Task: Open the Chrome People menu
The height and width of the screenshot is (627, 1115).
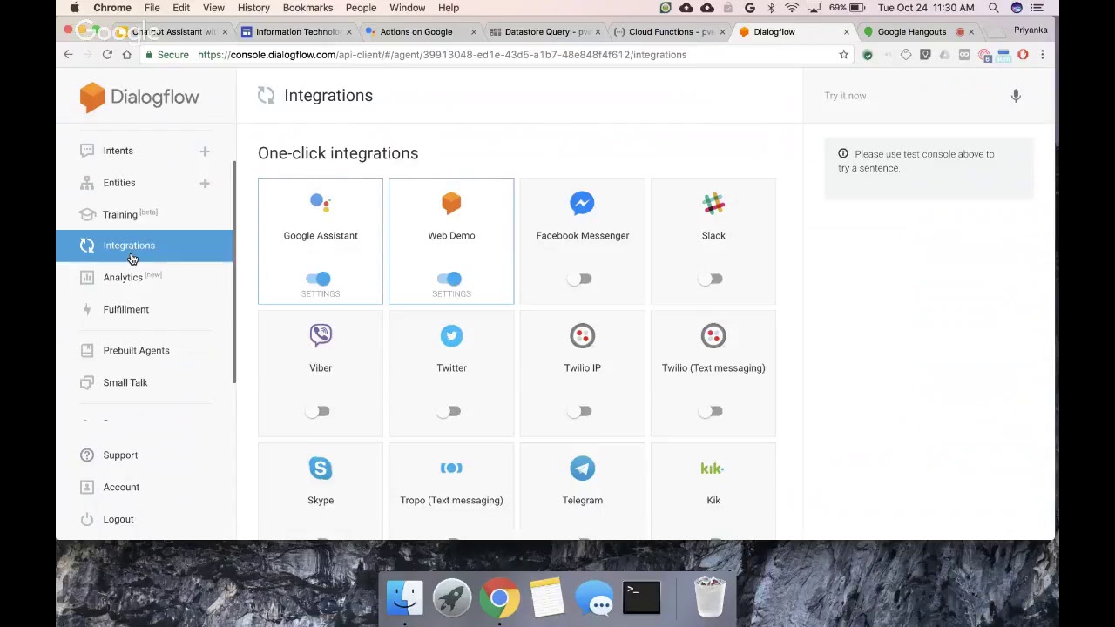Action: [361, 8]
